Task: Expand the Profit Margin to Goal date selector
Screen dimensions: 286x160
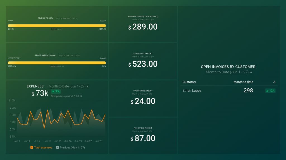Action: click(x=68, y=55)
